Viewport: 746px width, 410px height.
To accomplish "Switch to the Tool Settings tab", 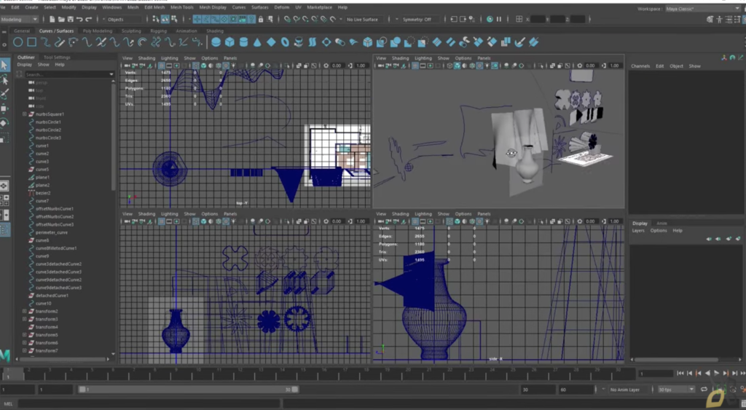I will click(57, 58).
